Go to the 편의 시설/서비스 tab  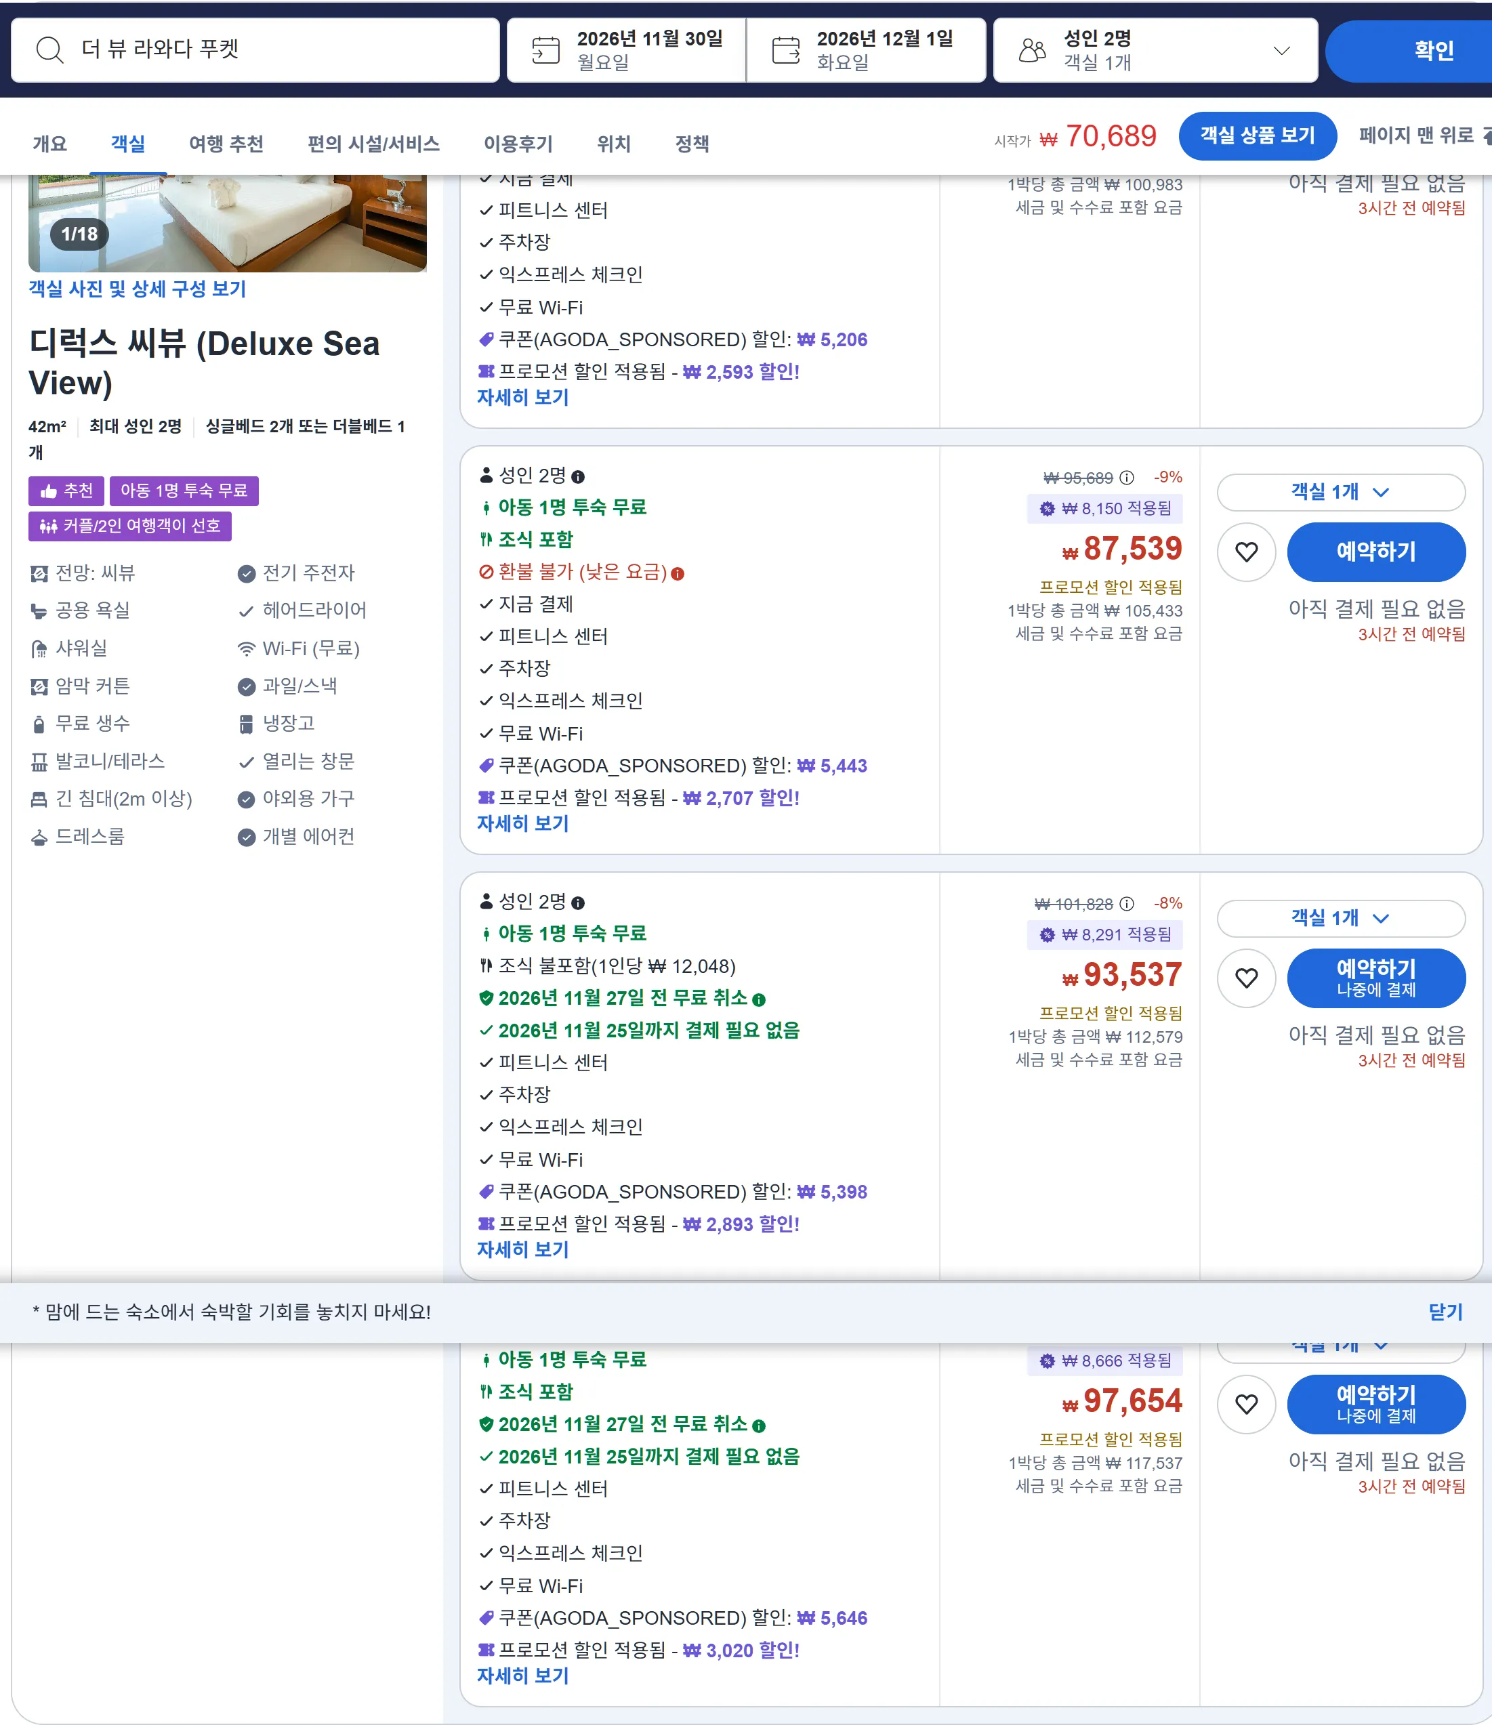(374, 144)
